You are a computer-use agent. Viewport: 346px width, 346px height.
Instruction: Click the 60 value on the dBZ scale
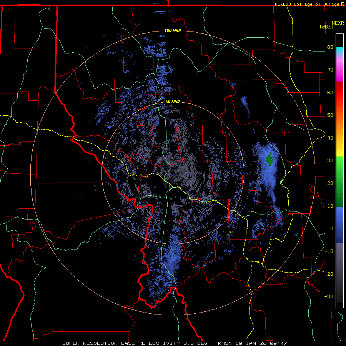tap(330, 92)
